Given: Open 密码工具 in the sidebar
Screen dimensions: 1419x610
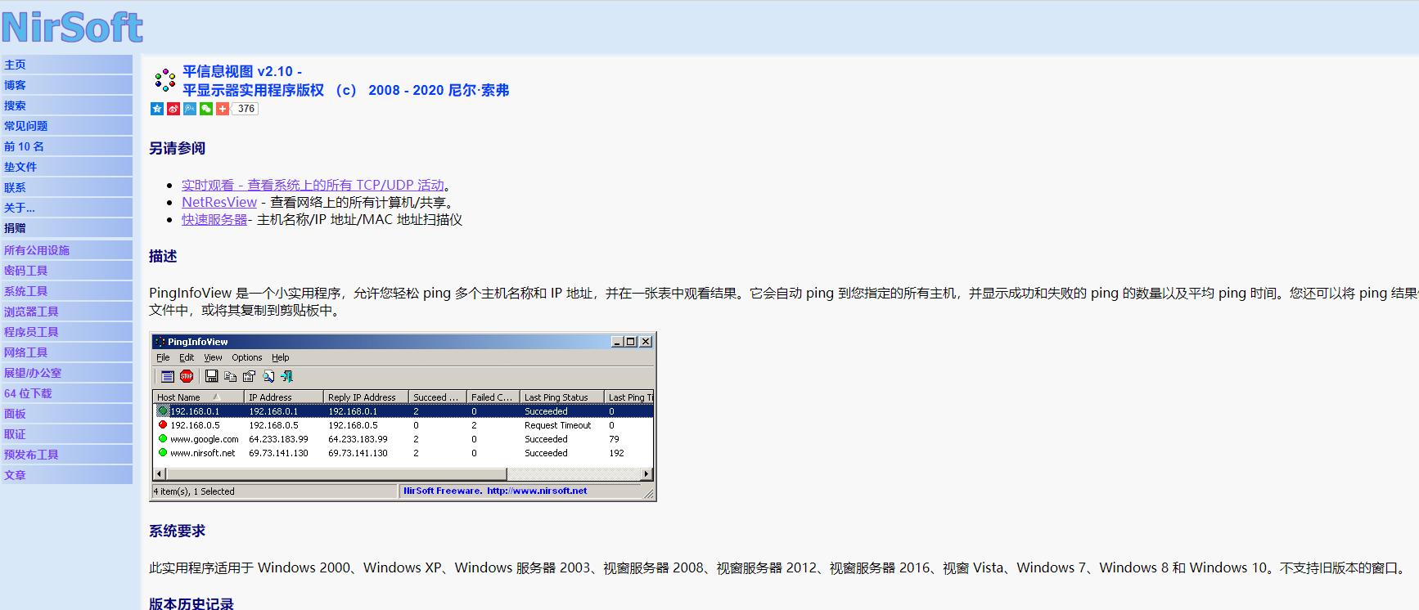Looking at the screenshot, I should (x=66, y=271).
